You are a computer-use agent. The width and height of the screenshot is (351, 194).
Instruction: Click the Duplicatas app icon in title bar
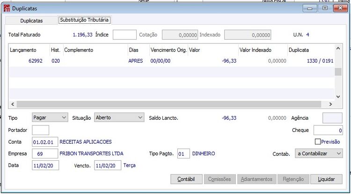pyautogui.click(x=7, y=8)
